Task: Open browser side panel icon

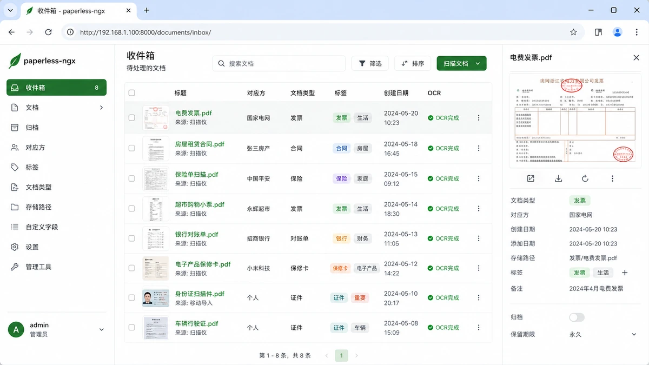Action: (x=598, y=32)
